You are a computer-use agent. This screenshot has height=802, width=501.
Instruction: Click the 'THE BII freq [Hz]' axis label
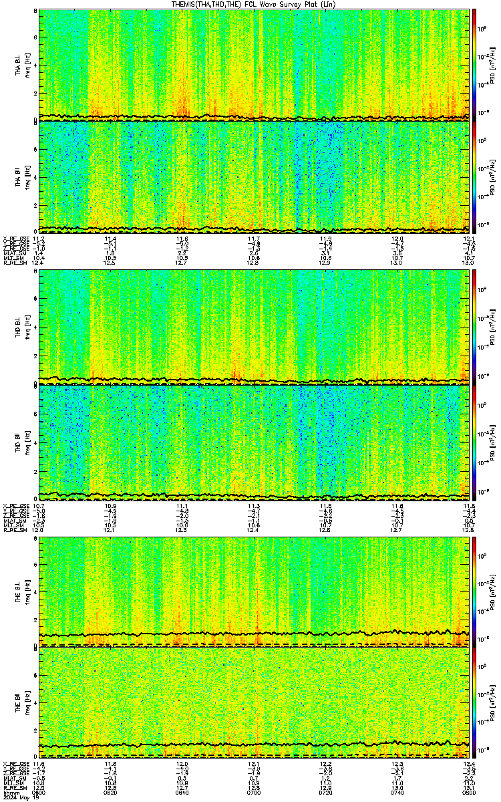click(23, 703)
